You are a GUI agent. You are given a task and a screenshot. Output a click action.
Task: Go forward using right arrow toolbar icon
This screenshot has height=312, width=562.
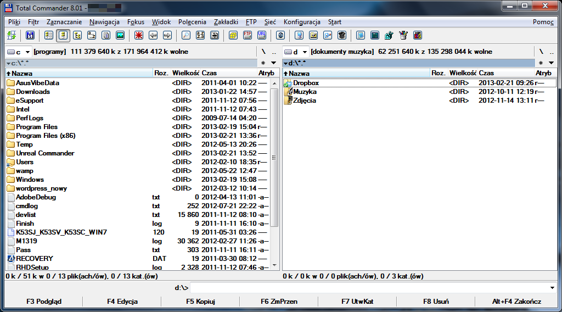point(167,35)
